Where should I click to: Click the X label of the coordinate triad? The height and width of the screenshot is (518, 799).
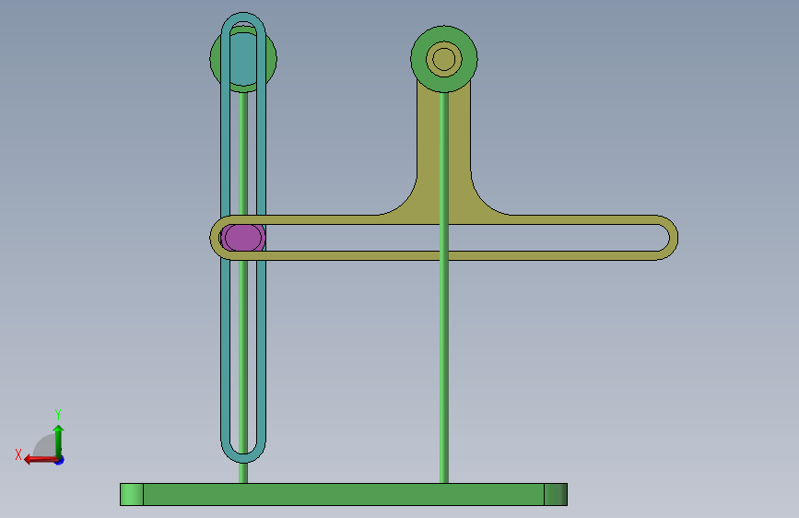coord(18,454)
